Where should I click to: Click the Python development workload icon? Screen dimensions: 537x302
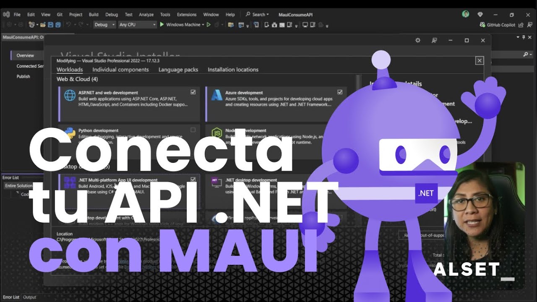(x=70, y=133)
